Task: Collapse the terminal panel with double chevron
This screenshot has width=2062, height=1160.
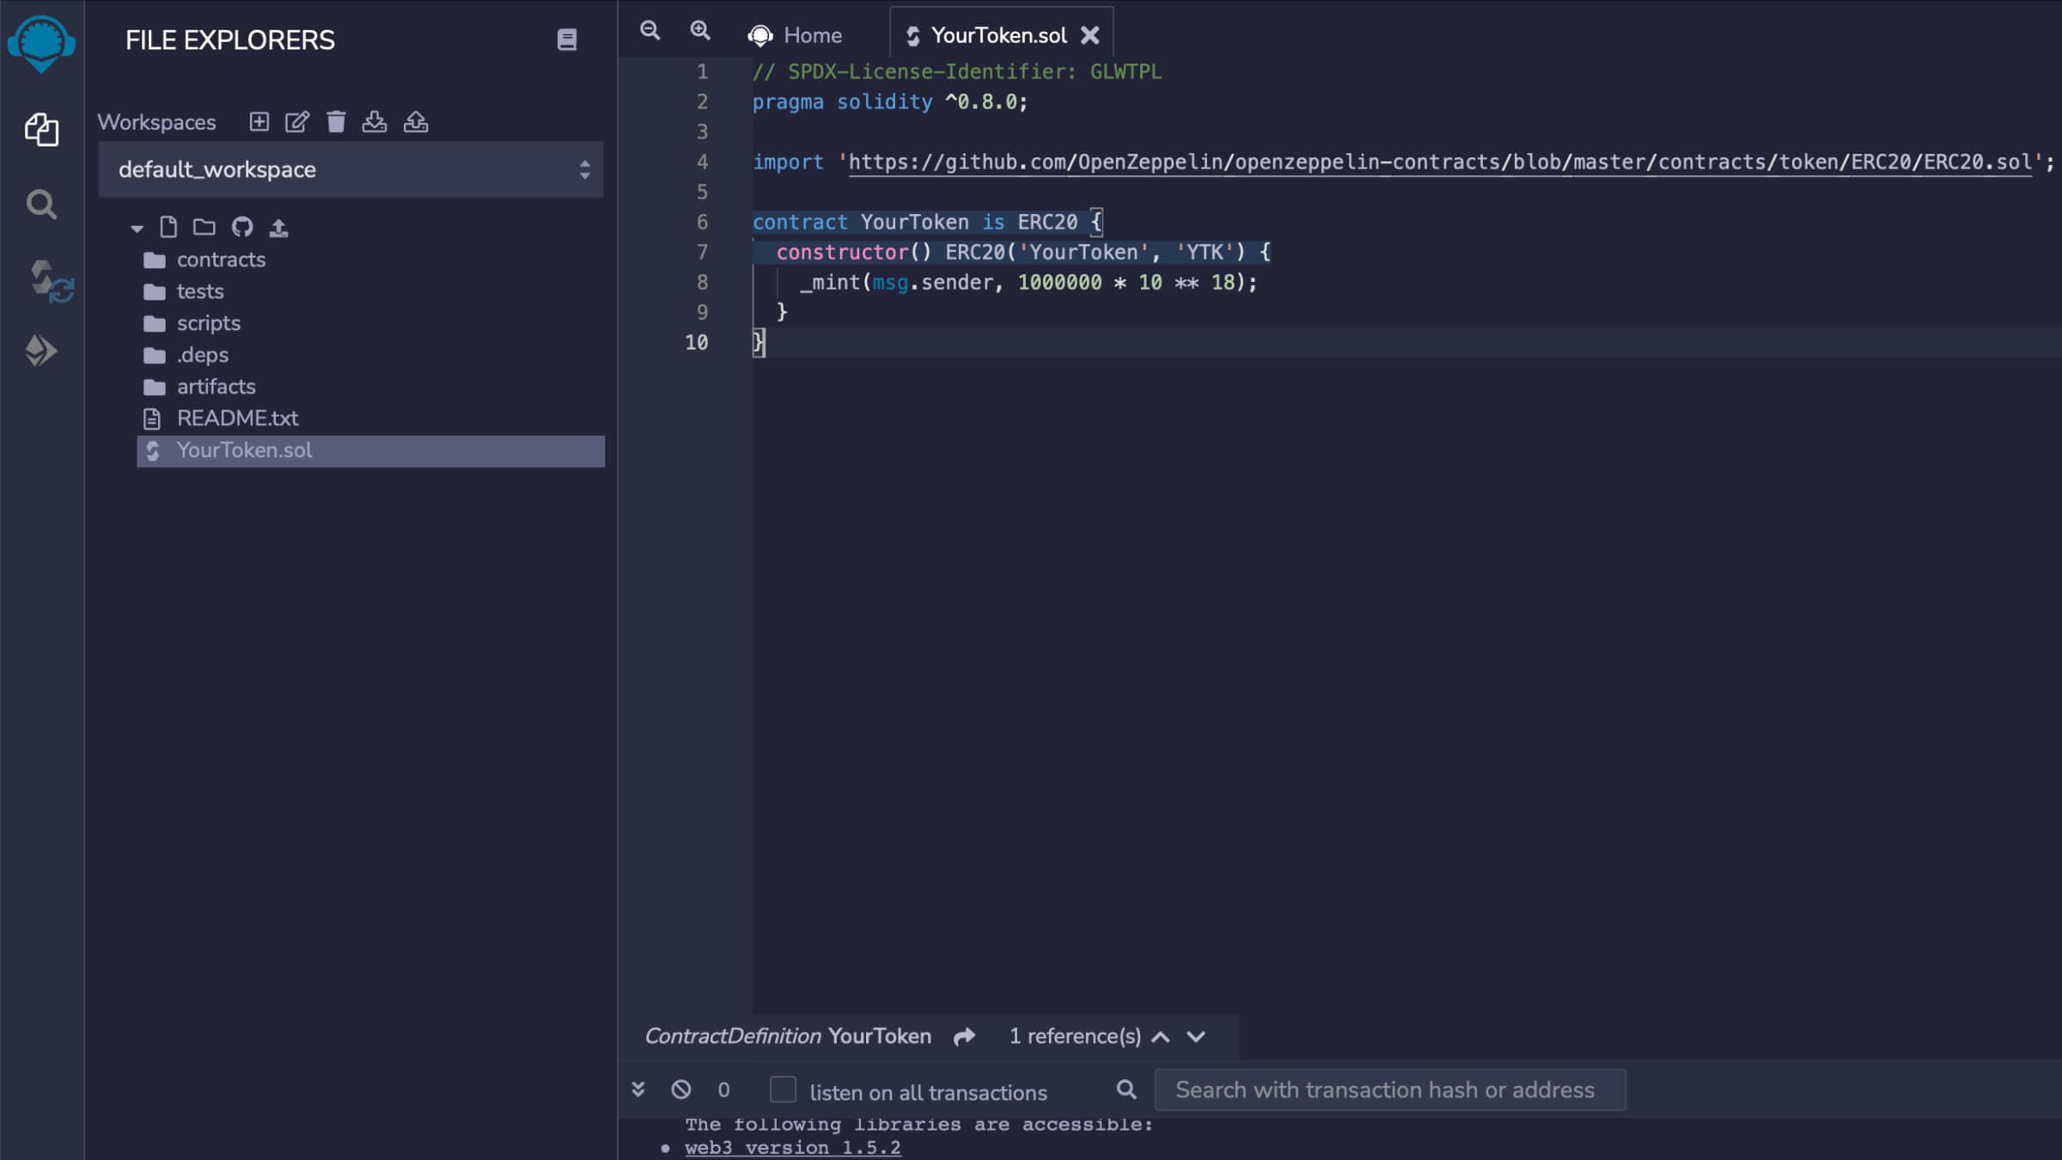Action: [x=638, y=1090]
